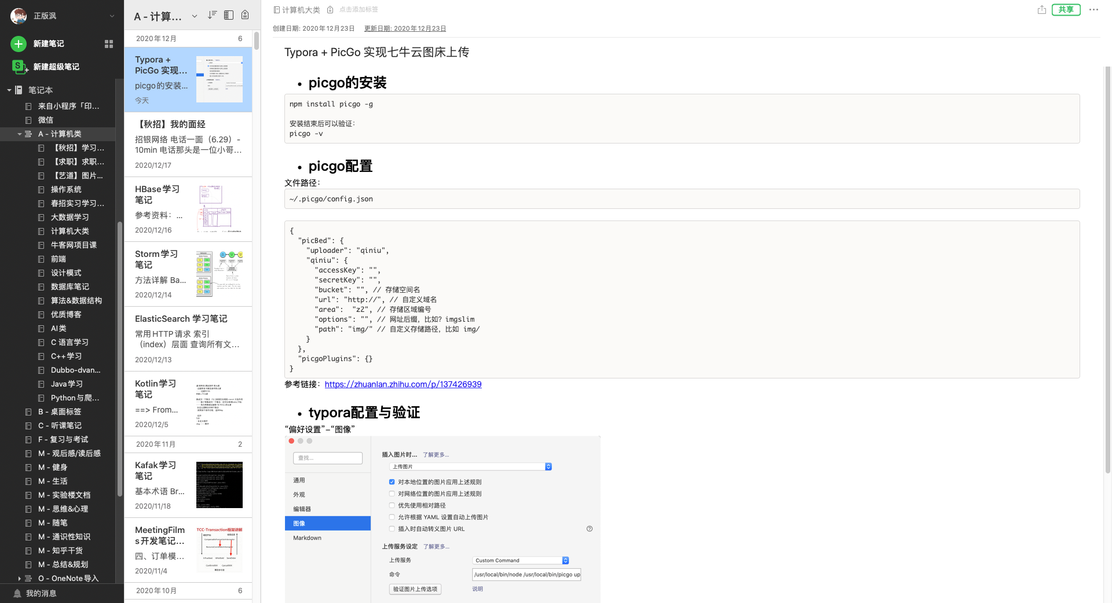This screenshot has height=603, width=1112.
Task: Collapse the 笔记本 section in the sidebar
Action: [x=9, y=90]
